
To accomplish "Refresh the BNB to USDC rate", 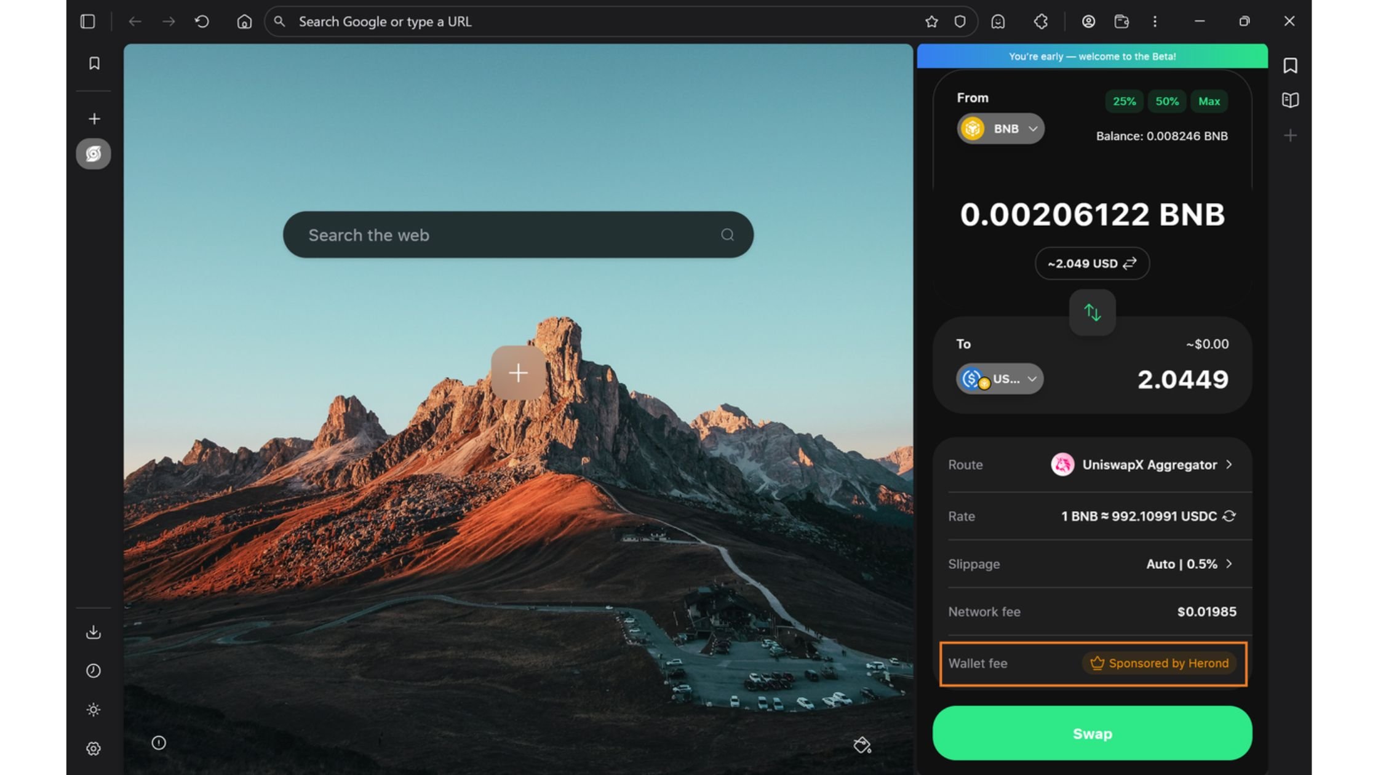I will 1229,516.
